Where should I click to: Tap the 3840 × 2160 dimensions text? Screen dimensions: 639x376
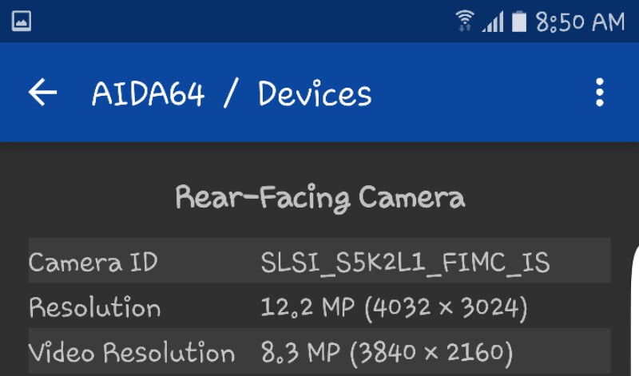coord(431,352)
